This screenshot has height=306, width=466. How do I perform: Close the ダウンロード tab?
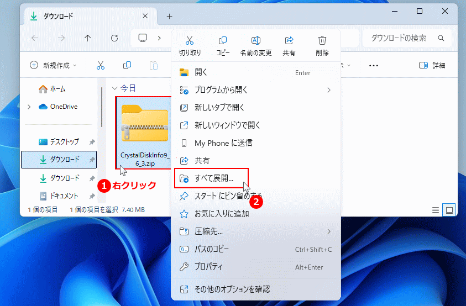[x=145, y=16]
